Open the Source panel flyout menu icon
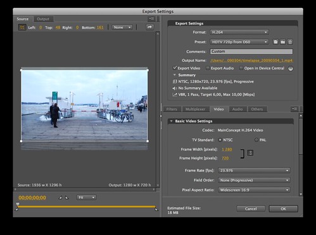This screenshot has width=316, height=235. [x=151, y=19]
